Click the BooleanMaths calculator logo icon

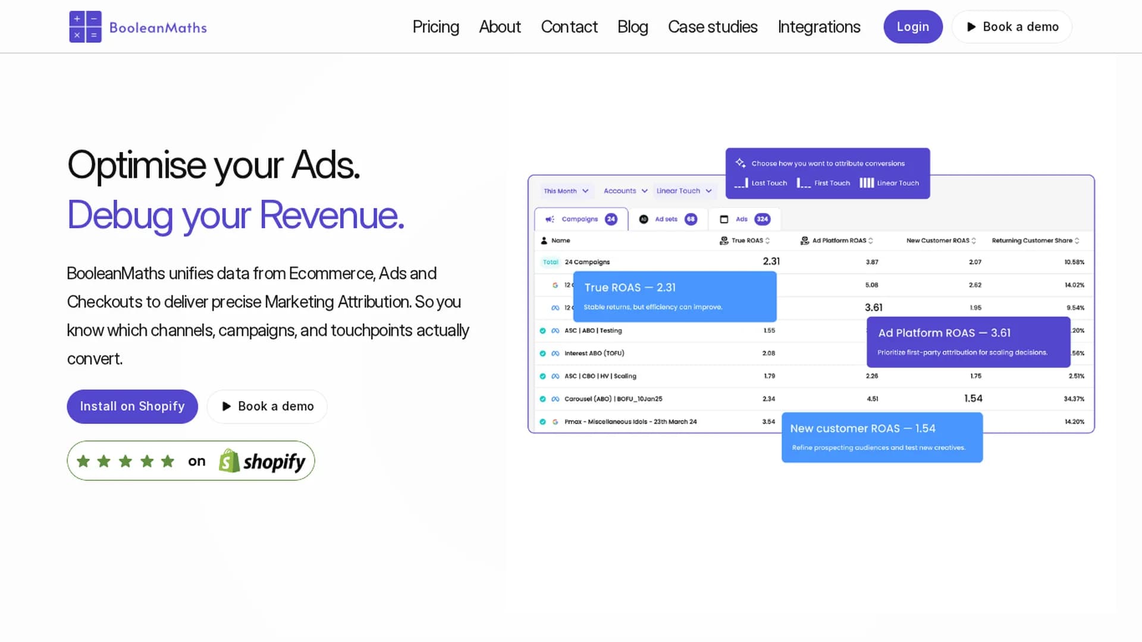tap(85, 27)
